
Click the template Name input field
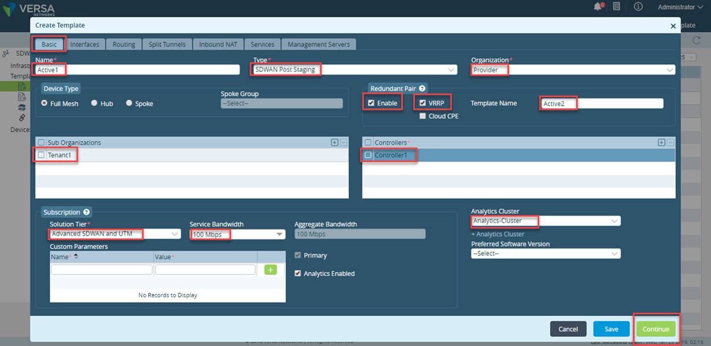tap(138, 69)
